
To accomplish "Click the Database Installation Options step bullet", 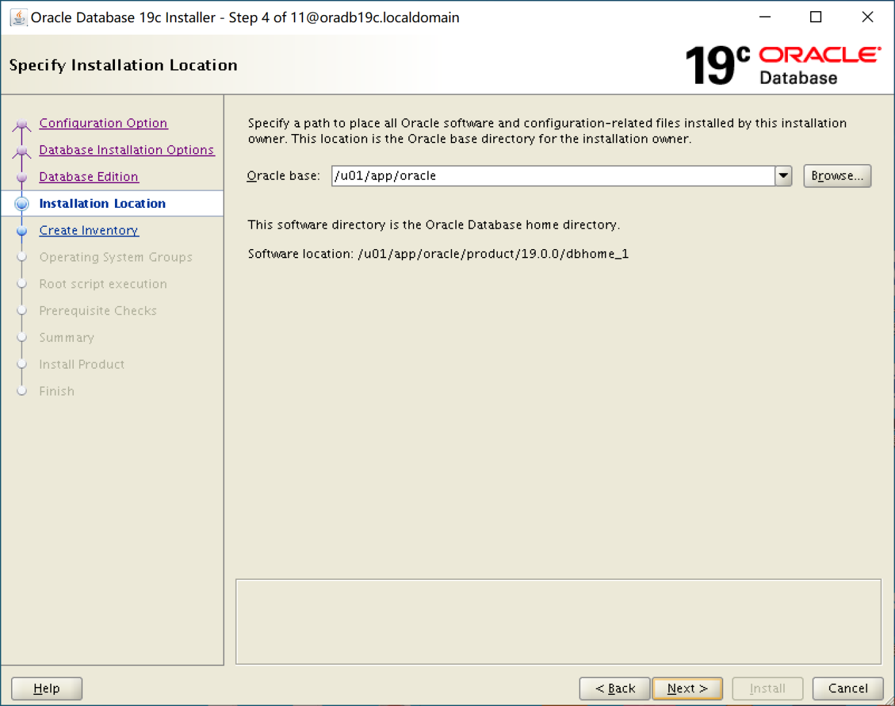I will (x=22, y=150).
